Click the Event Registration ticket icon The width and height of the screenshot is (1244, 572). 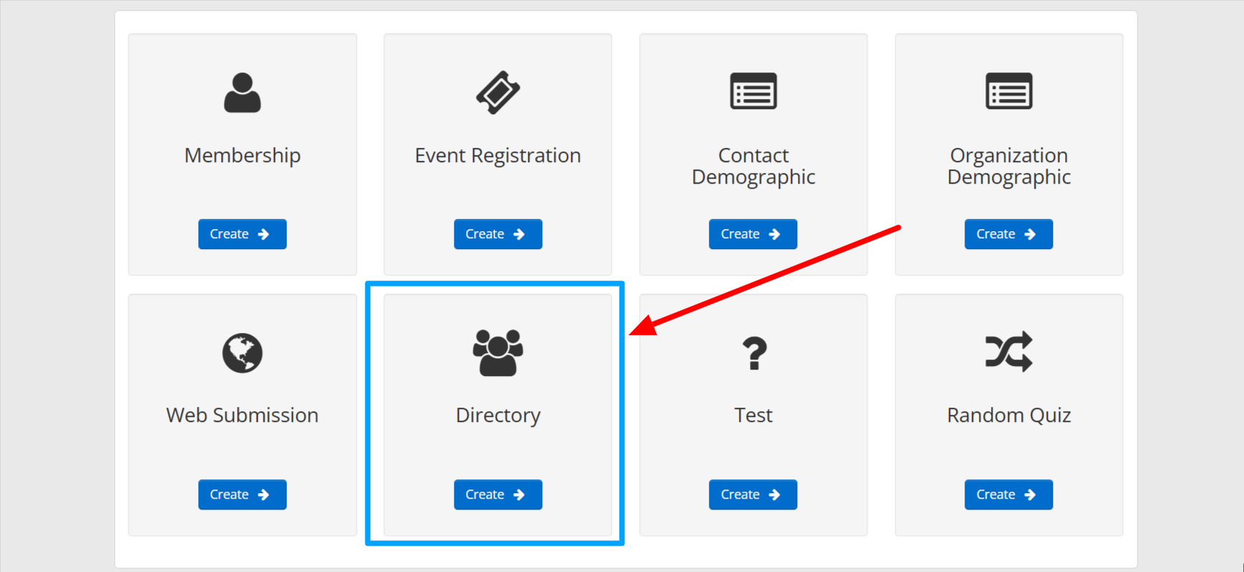click(498, 93)
